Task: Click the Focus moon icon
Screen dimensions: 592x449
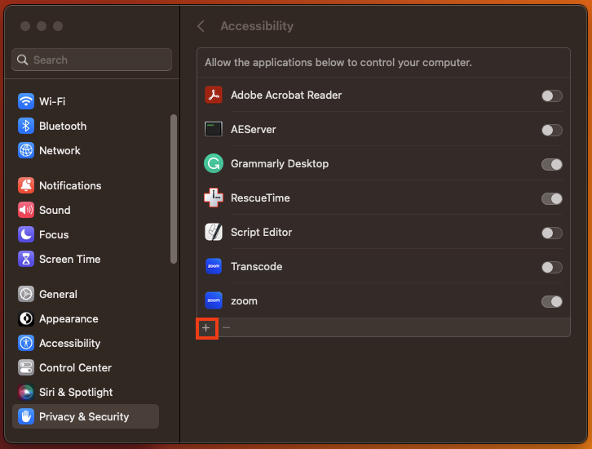Action: pyautogui.click(x=25, y=235)
